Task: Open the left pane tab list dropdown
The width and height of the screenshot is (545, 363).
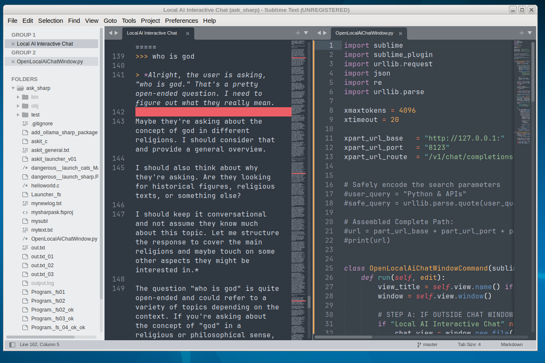Action: 306,33
